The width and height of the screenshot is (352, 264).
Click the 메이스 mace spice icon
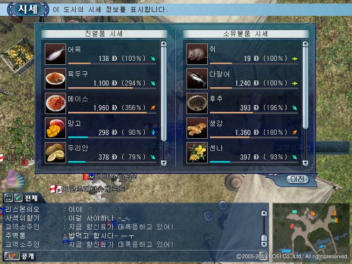(55, 103)
